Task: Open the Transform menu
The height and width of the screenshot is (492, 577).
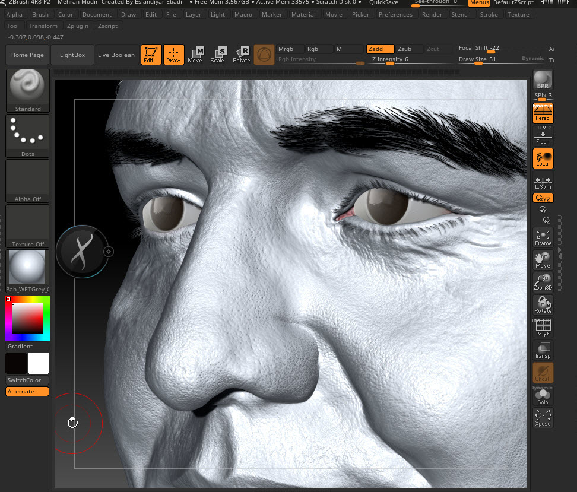Action: pos(43,26)
